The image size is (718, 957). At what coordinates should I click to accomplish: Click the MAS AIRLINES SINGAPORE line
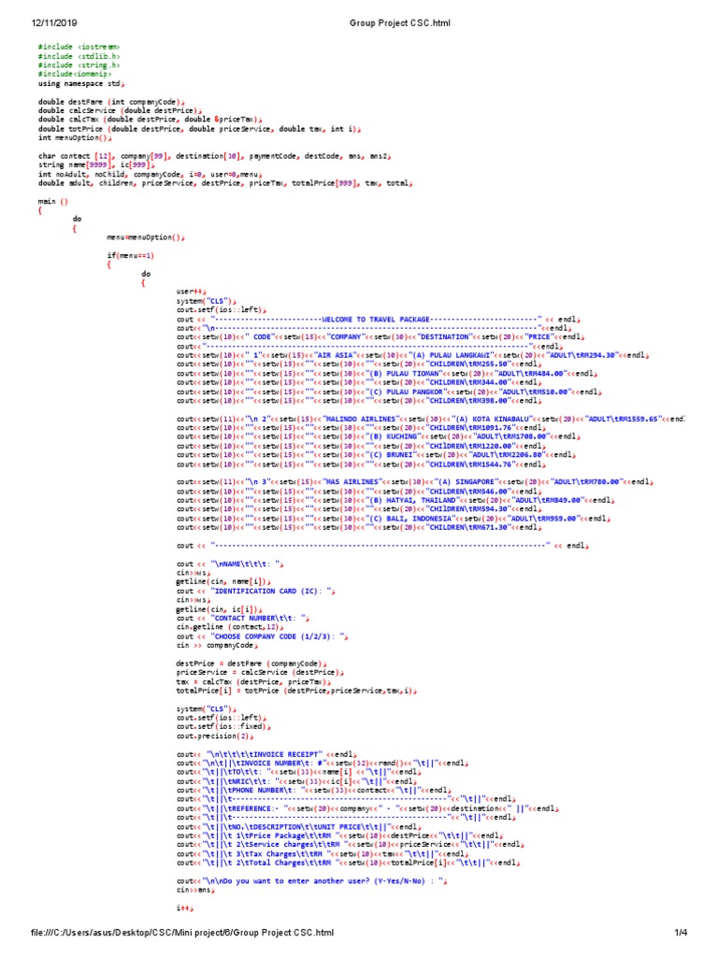coord(414,482)
